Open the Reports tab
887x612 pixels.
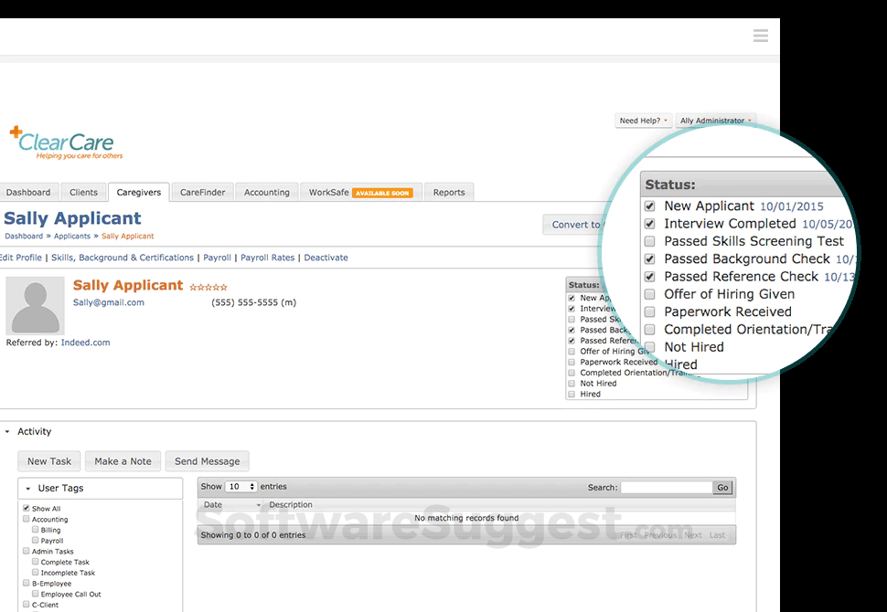(448, 192)
